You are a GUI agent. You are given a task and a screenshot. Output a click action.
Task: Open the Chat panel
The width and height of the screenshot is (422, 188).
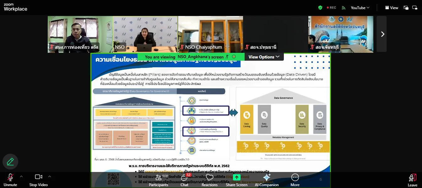tap(184, 180)
